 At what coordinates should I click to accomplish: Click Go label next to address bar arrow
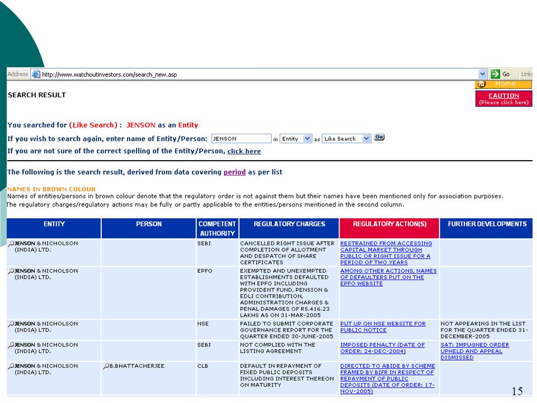point(506,74)
